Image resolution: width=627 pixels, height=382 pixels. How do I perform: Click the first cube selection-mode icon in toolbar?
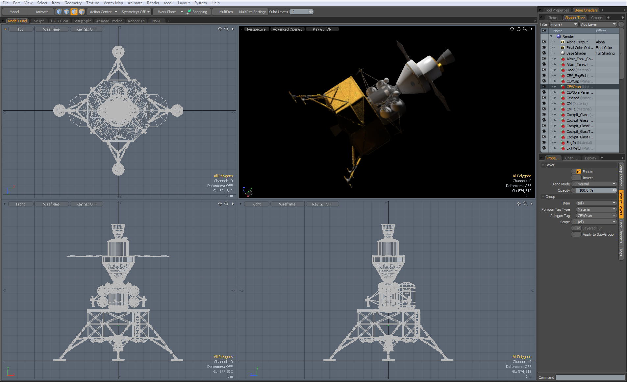tap(59, 12)
